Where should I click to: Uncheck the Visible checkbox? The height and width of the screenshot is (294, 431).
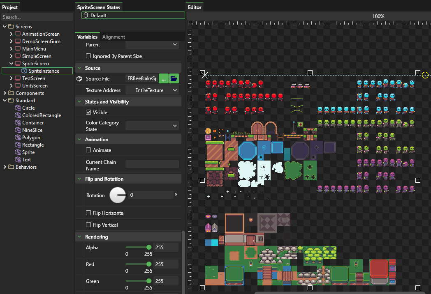coord(88,112)
